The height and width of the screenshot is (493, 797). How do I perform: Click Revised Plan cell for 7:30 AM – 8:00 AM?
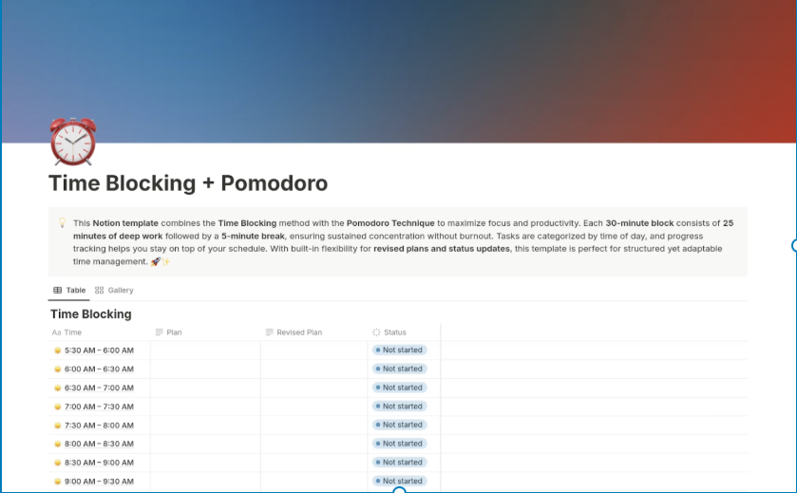pyautogui.click(x=314, y=426)
